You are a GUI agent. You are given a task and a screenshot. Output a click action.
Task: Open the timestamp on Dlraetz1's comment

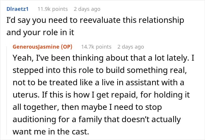coord(87,9)
